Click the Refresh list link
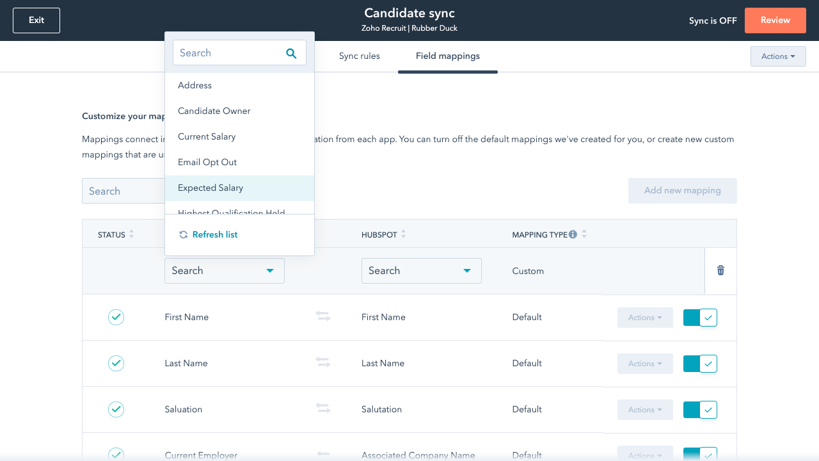This screenshot has height=461, width=819. tap(215, 234)
